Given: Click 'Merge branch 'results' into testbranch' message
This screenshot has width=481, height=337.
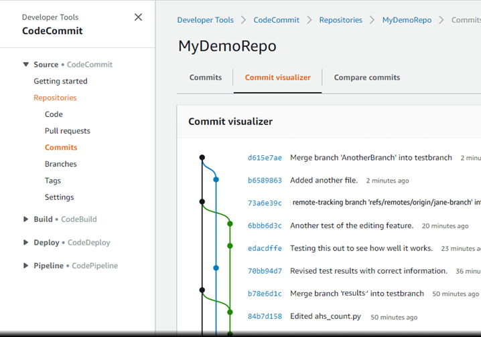Looking at the screenshot, I should [357, 294].
